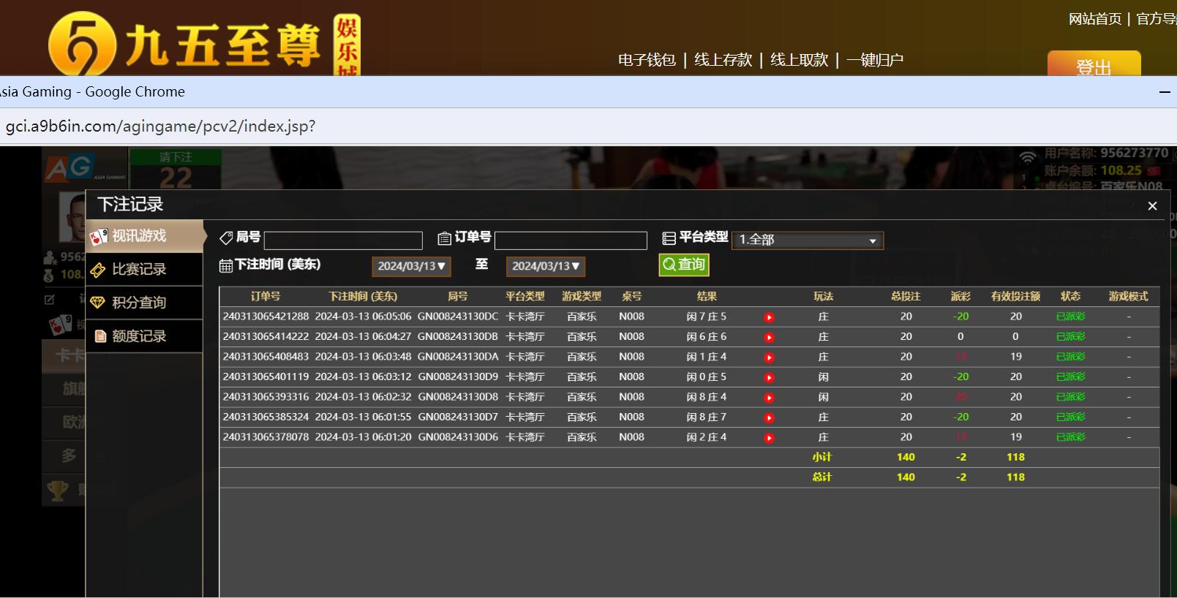Click the calendar icon beside 下注时间

[x=226, y=265]
